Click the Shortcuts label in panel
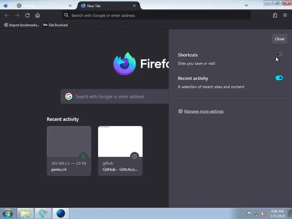The image size is (292, 219). tap(188, 55)
